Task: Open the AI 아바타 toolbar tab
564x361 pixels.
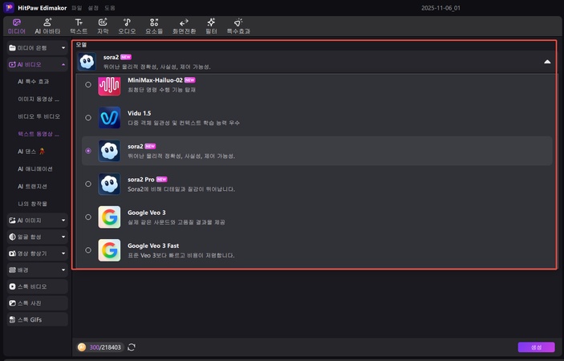Action: pyautogui.click(x=48, y=25)
